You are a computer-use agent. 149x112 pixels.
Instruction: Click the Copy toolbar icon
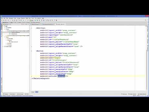(x=15, y=21)
